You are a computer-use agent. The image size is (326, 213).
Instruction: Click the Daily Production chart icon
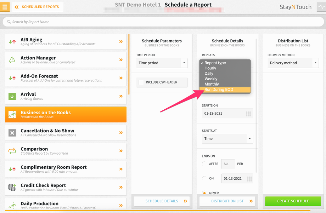pyautogui.click(x=12, y=205)
